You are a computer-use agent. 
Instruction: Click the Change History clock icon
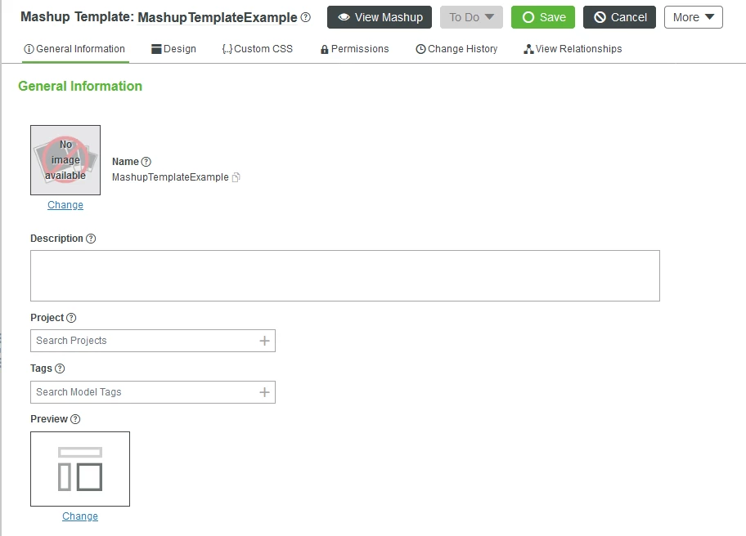tap(421, 48)
